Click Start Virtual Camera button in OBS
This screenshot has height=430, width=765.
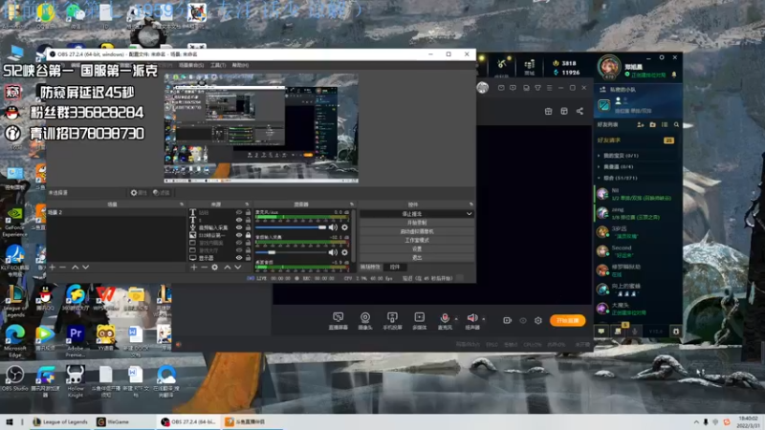tap(417, 231)
